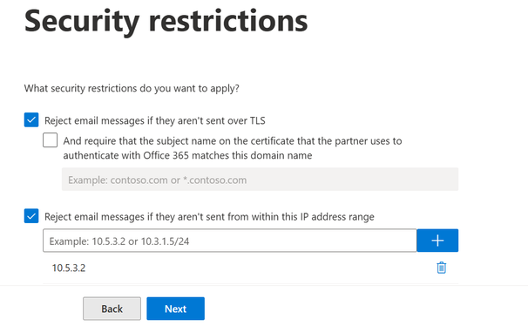Click the label "Reject email messages if they aren't sent over TLS"

(x=155, y=120)
